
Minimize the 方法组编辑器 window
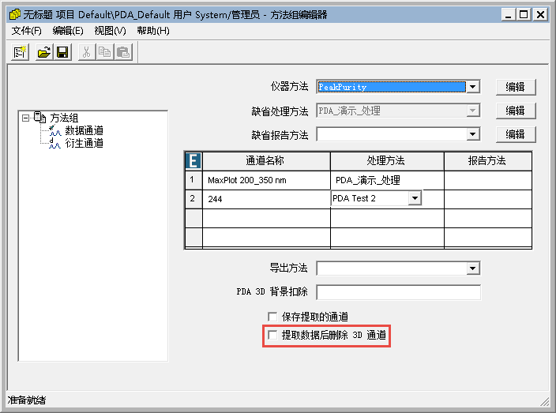coord(509,14)
